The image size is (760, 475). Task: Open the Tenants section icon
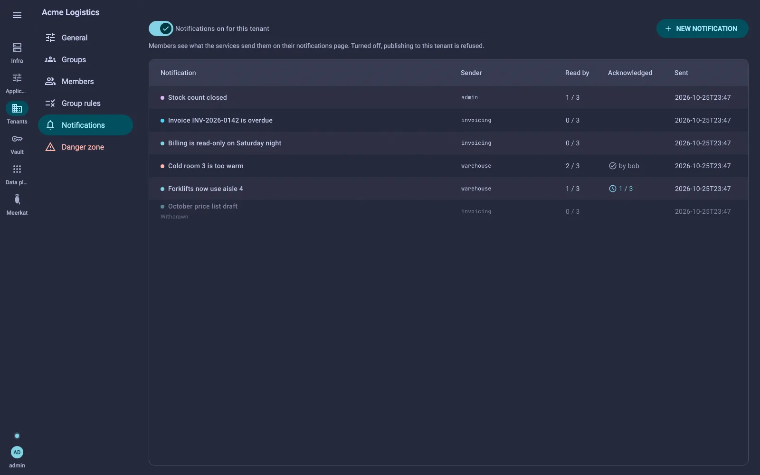[x=17, y=108]
